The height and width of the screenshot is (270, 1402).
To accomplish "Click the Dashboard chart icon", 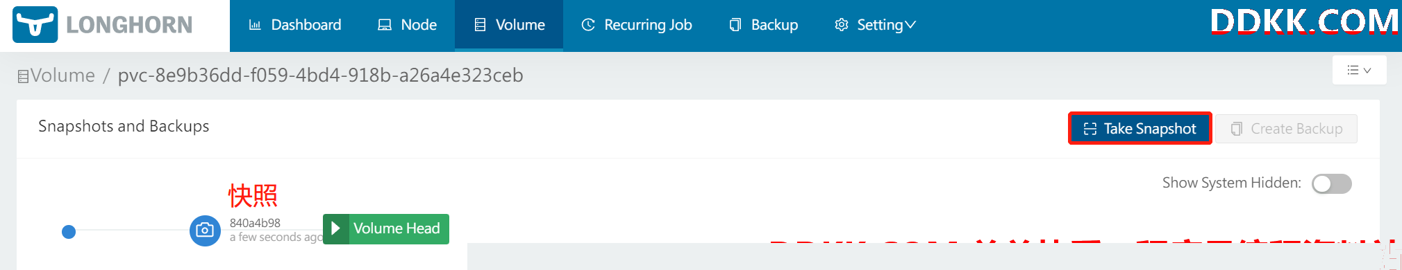I will pyautogui.click(x=255, y=25).
